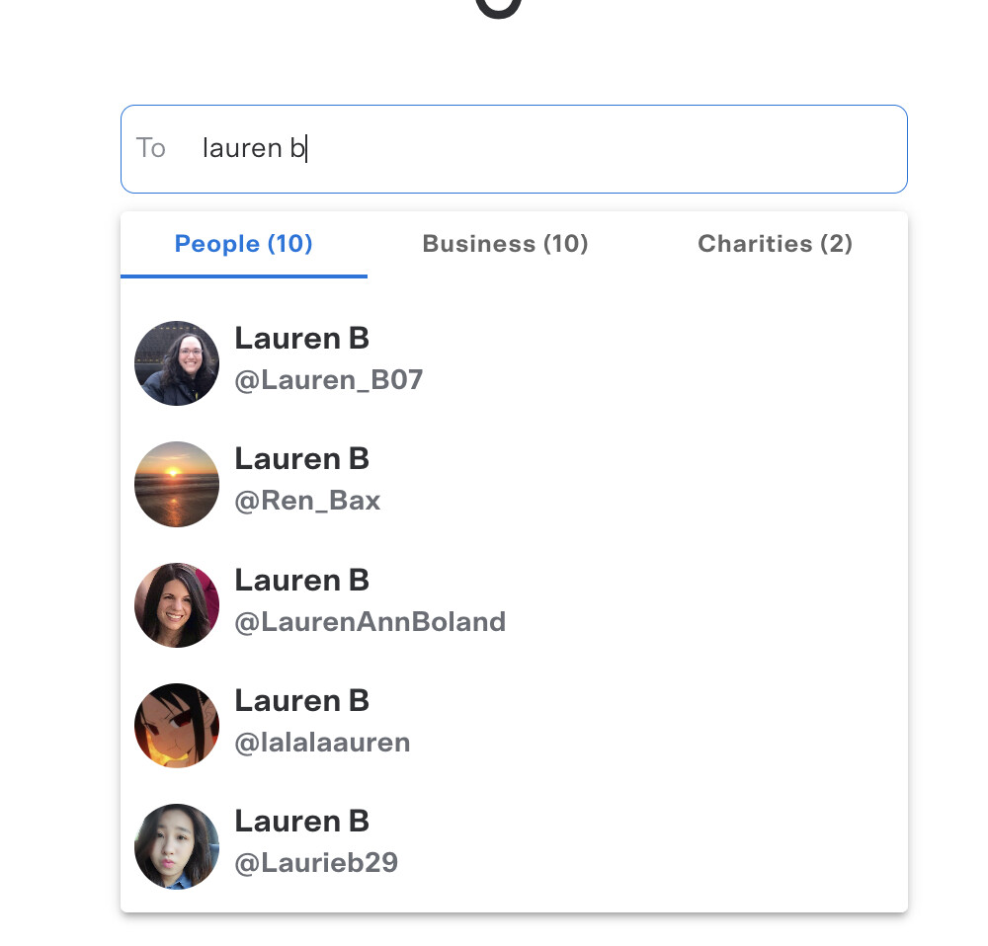Switch to the Business (10) tab
Image resolution: width=988 pixels, height=946 pixels.
tap(505, 244)
